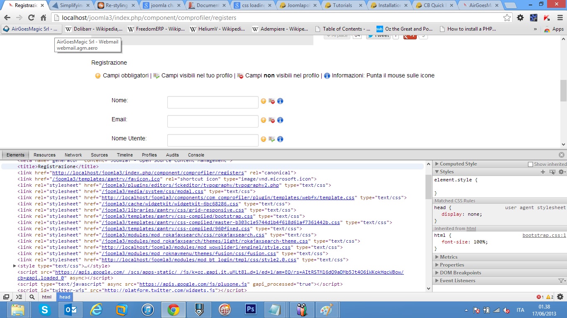Open the Audits panel
This screenshot has width=567, height=318.
[172, 155]
